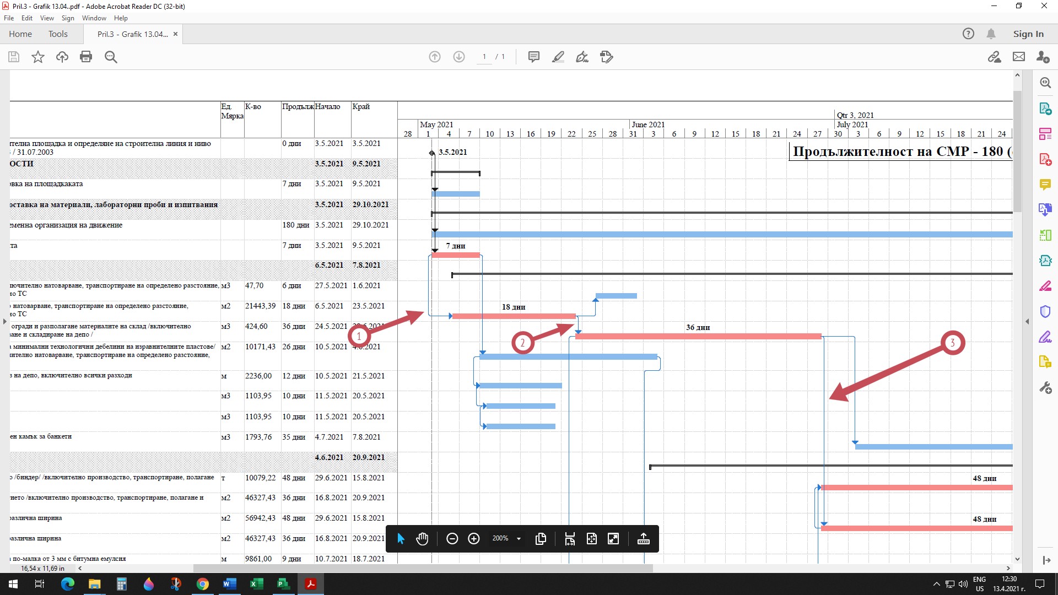The width and height of the screenshot is (1058, 595).
Task: Zoom in with plus button
Action: click(x=473, y=539)
